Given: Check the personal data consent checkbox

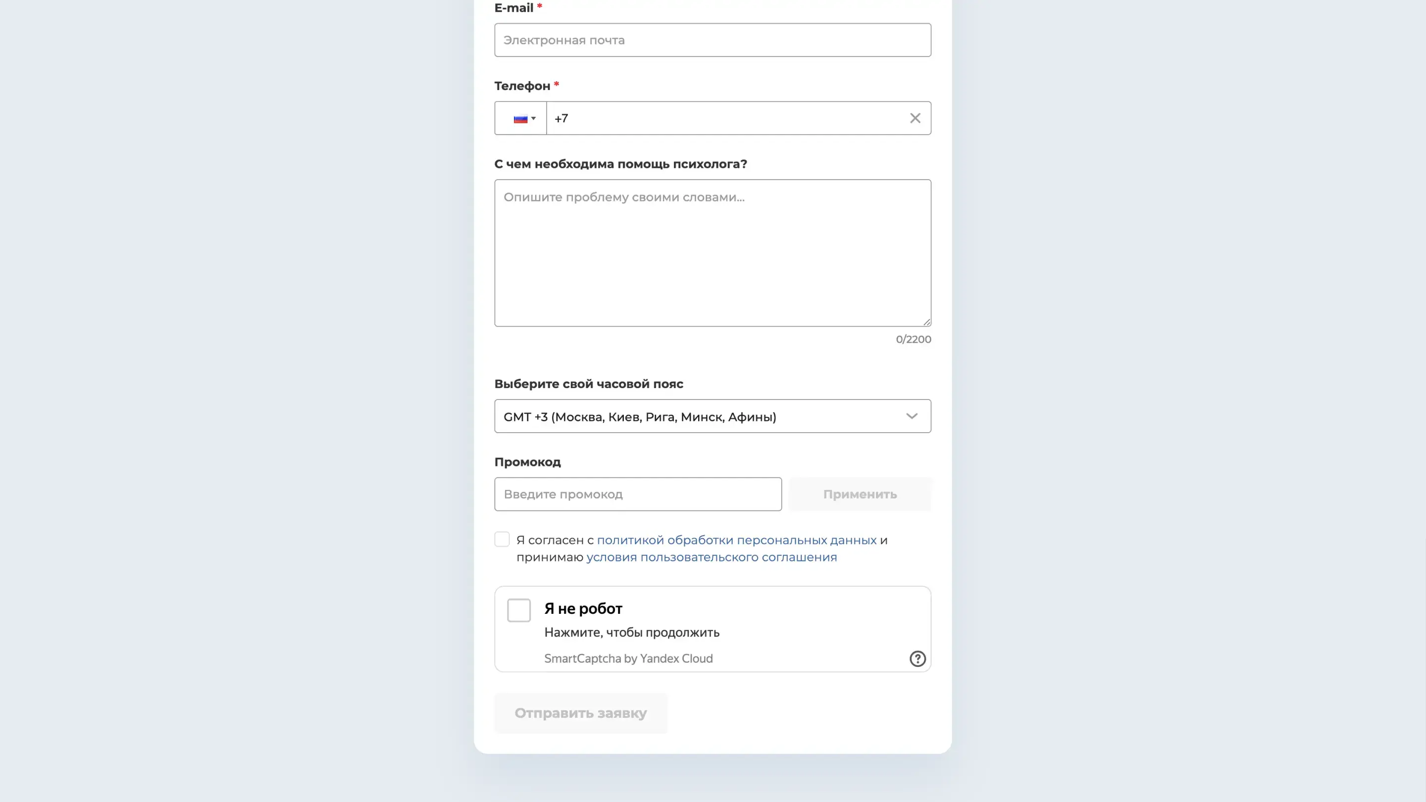Looking at the screenshot, I should tap(502, 540).
